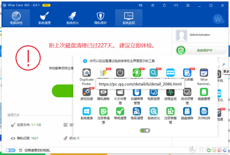
Task: Switch to the 系统优化 tab
Action: pos(72,18)
